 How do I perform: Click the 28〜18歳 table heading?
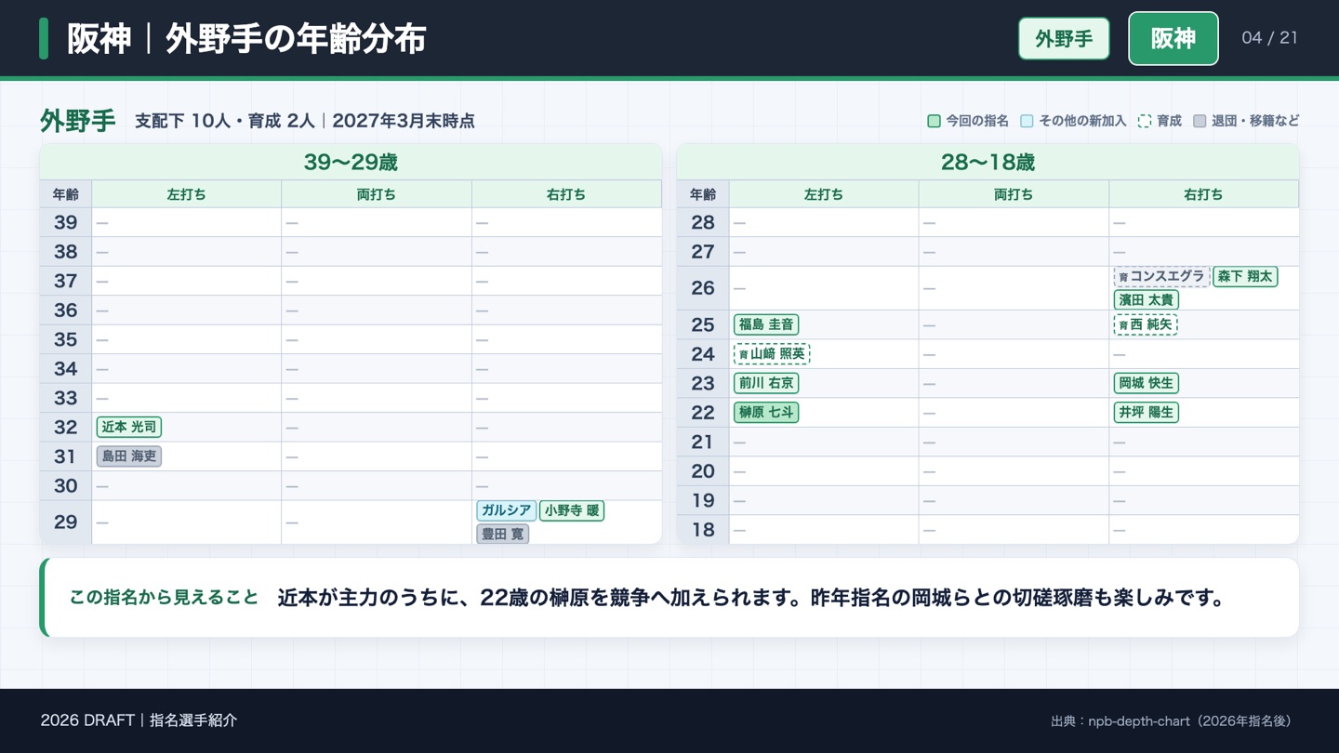(x=988, y=163)
